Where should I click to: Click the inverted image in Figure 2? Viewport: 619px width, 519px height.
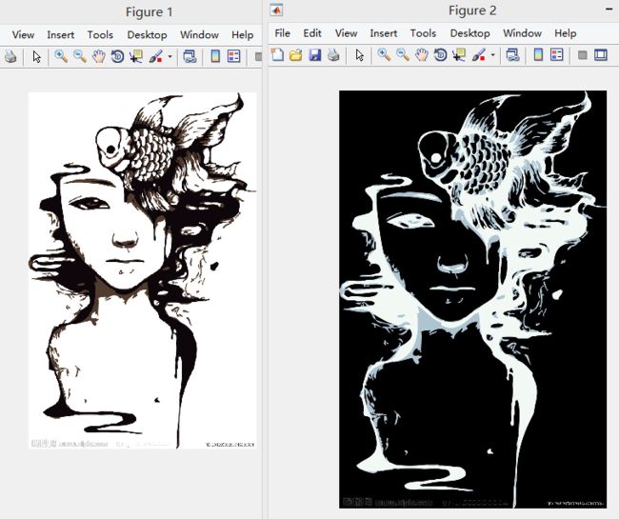click(x=472, y=300)
